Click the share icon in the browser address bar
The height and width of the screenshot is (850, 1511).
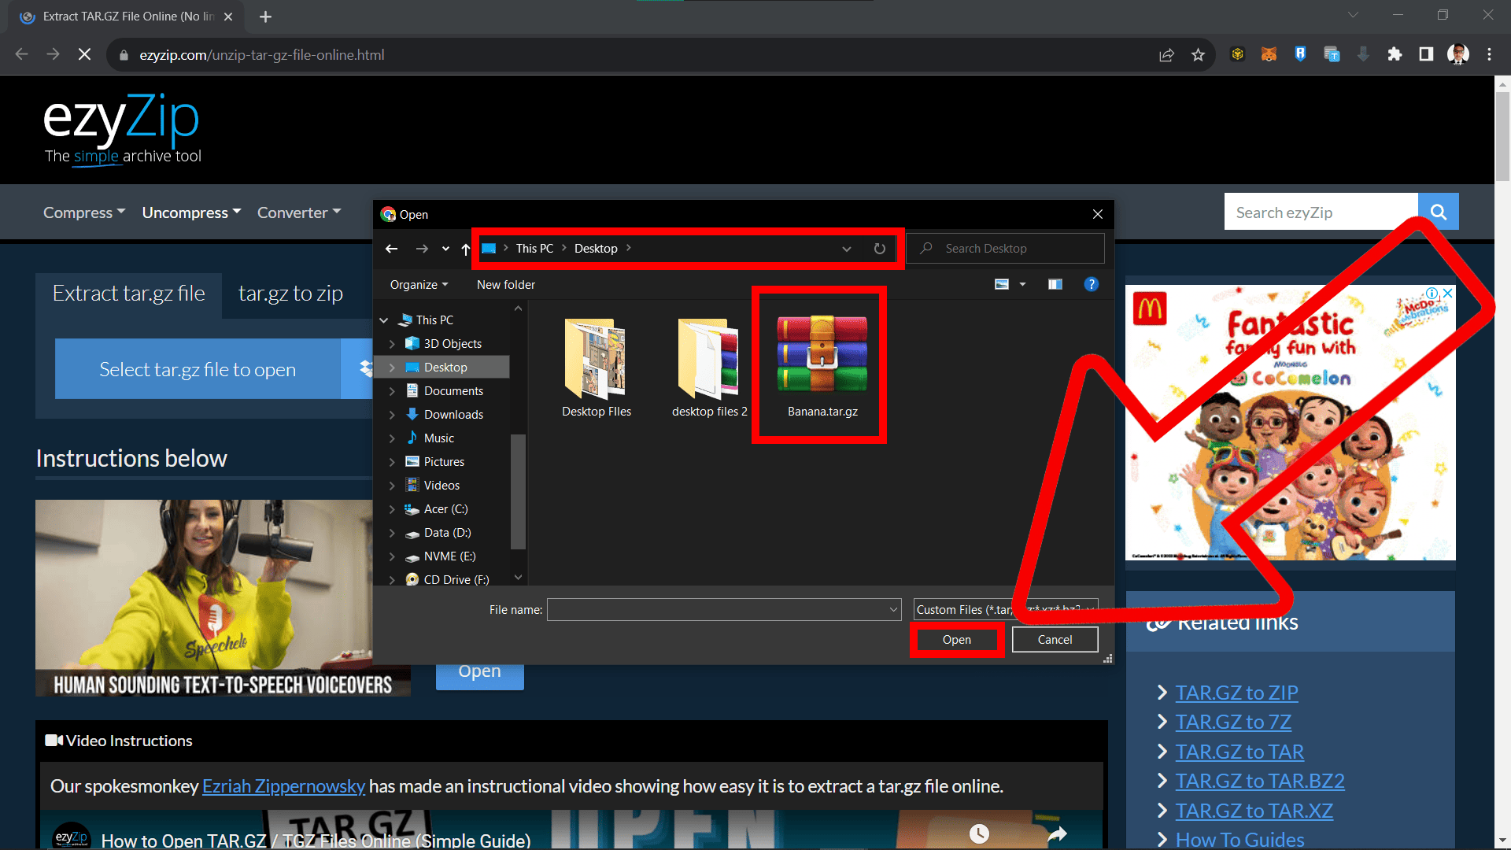(1166, 54)
